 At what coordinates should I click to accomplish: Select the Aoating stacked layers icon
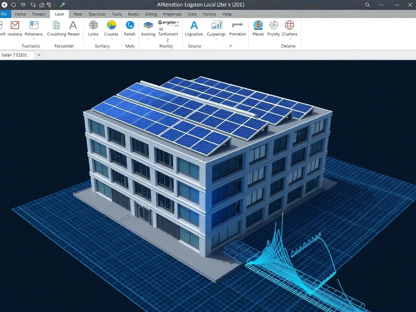148,25
